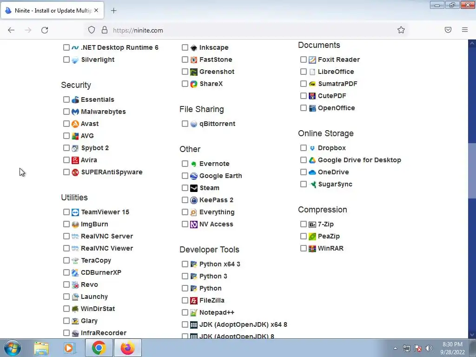The width and height of the screenshot is (476, 357).
Task: Click the 7-Zip icon
Action: (312, 225)
